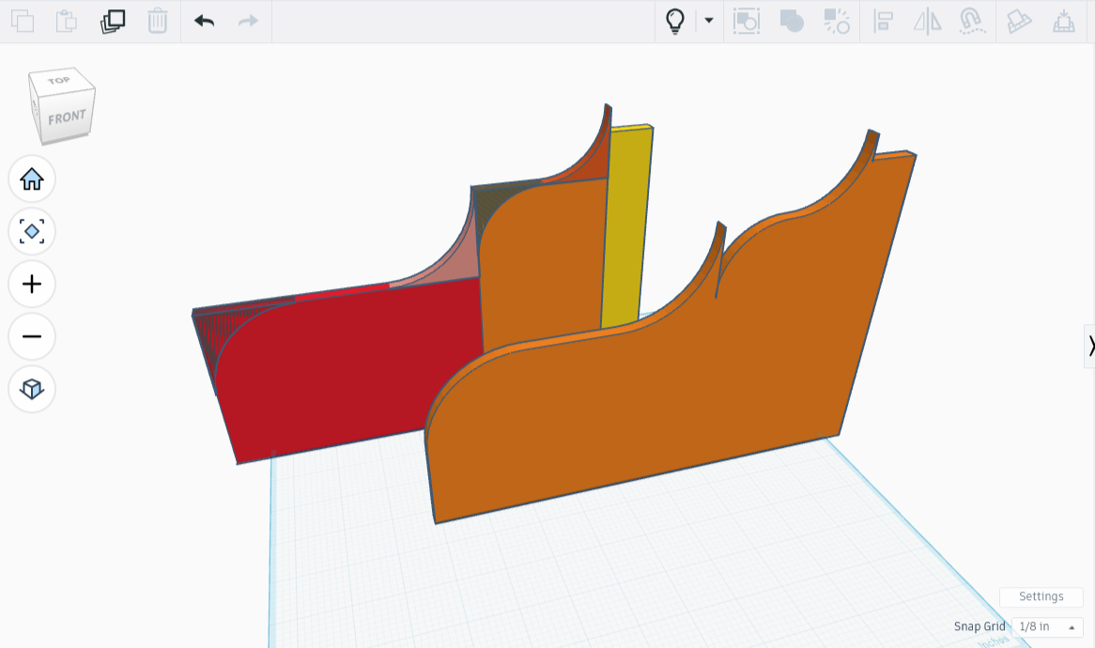Open the Settings button
The height and width of the screenshot is (648, 1095).
pyautogui.click(x=1041, y=596)
